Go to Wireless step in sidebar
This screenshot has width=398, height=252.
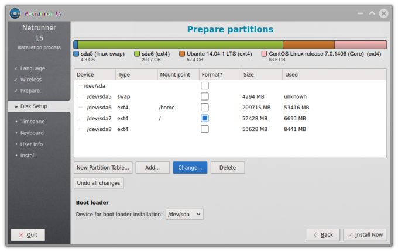point(30,80)
